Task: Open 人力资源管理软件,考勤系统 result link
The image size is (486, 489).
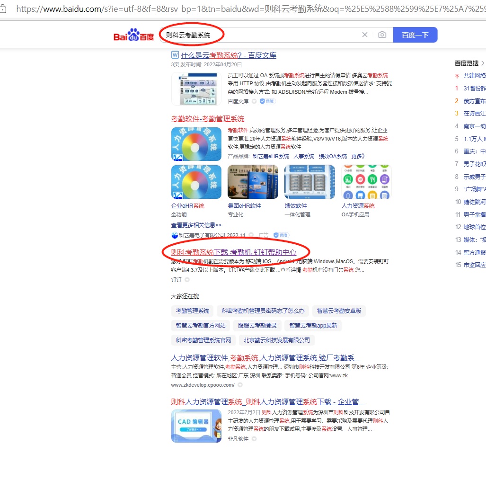Action: click(x=265, y=358)
